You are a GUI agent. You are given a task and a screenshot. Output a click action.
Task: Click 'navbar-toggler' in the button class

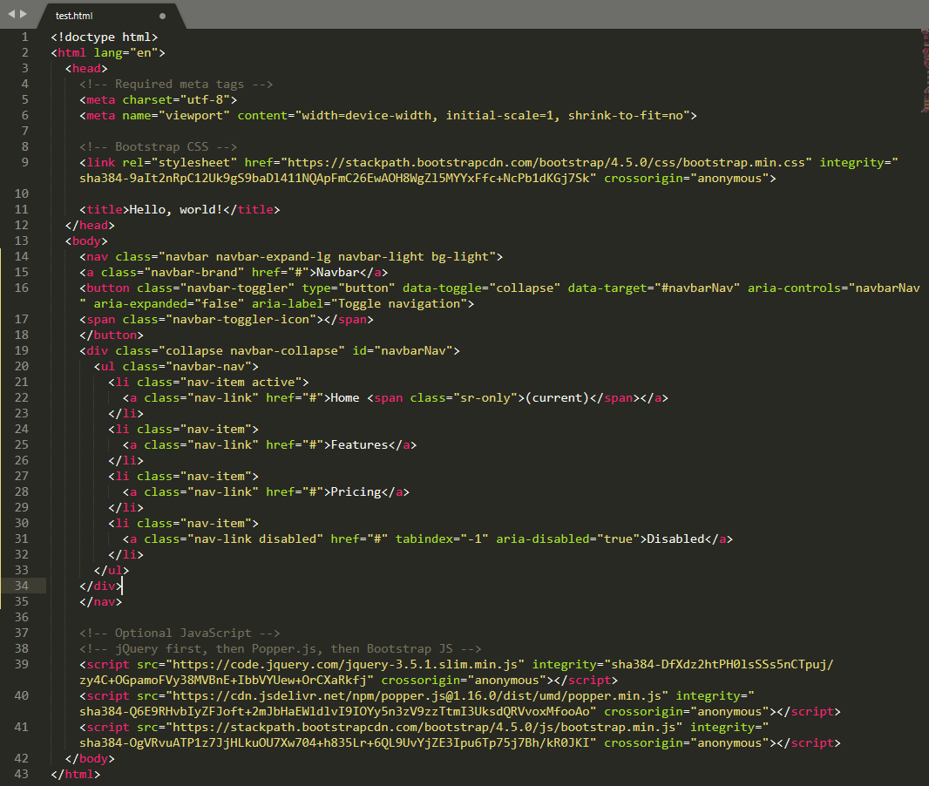[x=237, y=288]
